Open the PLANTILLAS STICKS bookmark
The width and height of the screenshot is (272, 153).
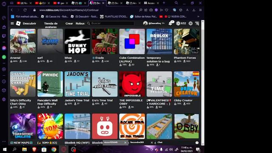click(x=113, y=17)
